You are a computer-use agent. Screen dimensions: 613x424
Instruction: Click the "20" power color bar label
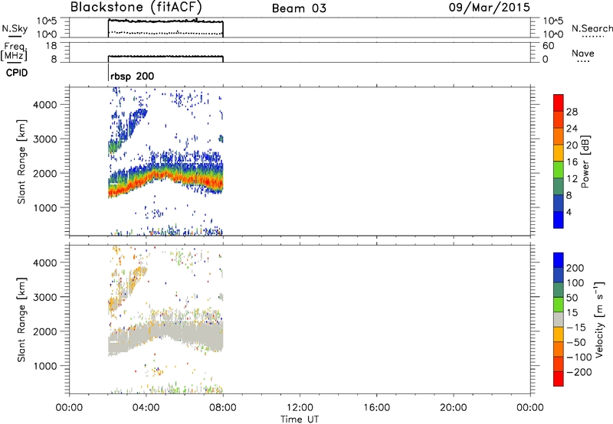click(x=572, y=145)
